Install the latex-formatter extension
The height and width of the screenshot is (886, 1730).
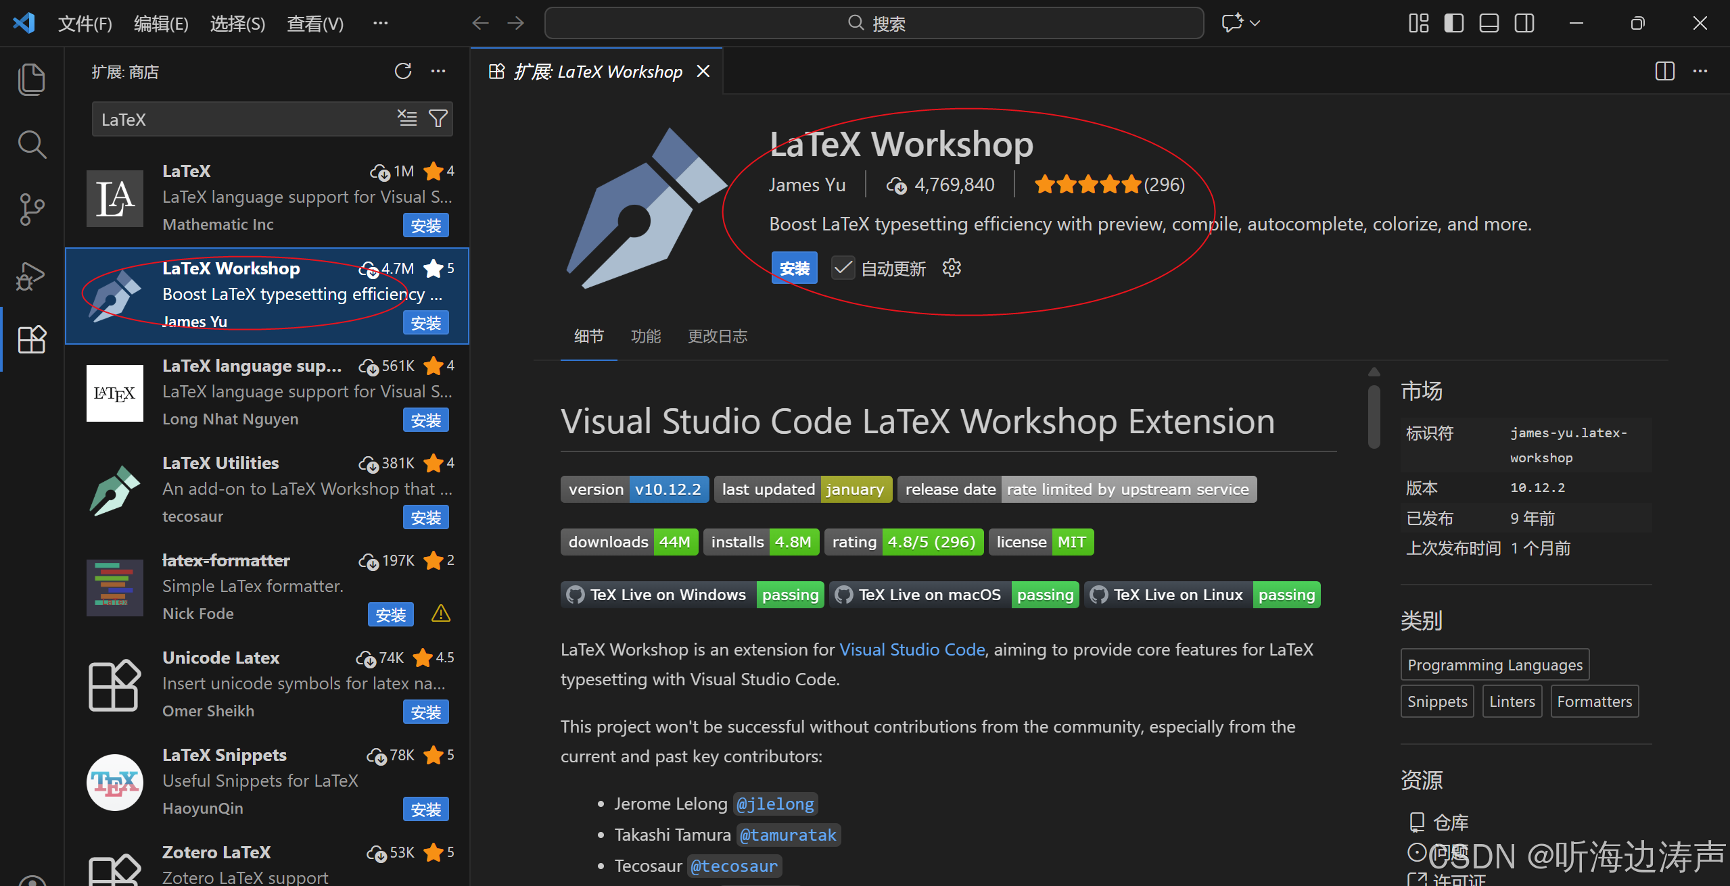coord(391,614)
